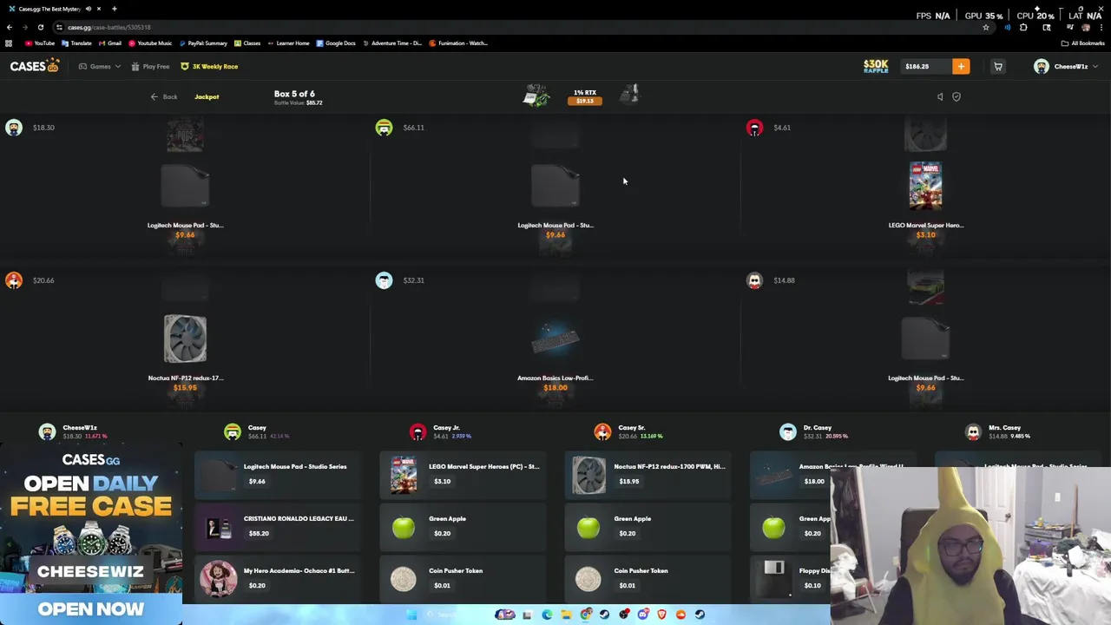Image resolution: width=1111 pixels, height=625 pixels.
Task: Reload the page with browser refresh
Action: [x=40, y=27]
